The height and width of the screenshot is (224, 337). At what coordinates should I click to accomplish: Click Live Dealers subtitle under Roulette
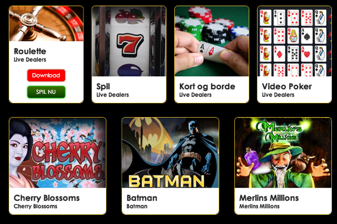click(x=30, y=60)
